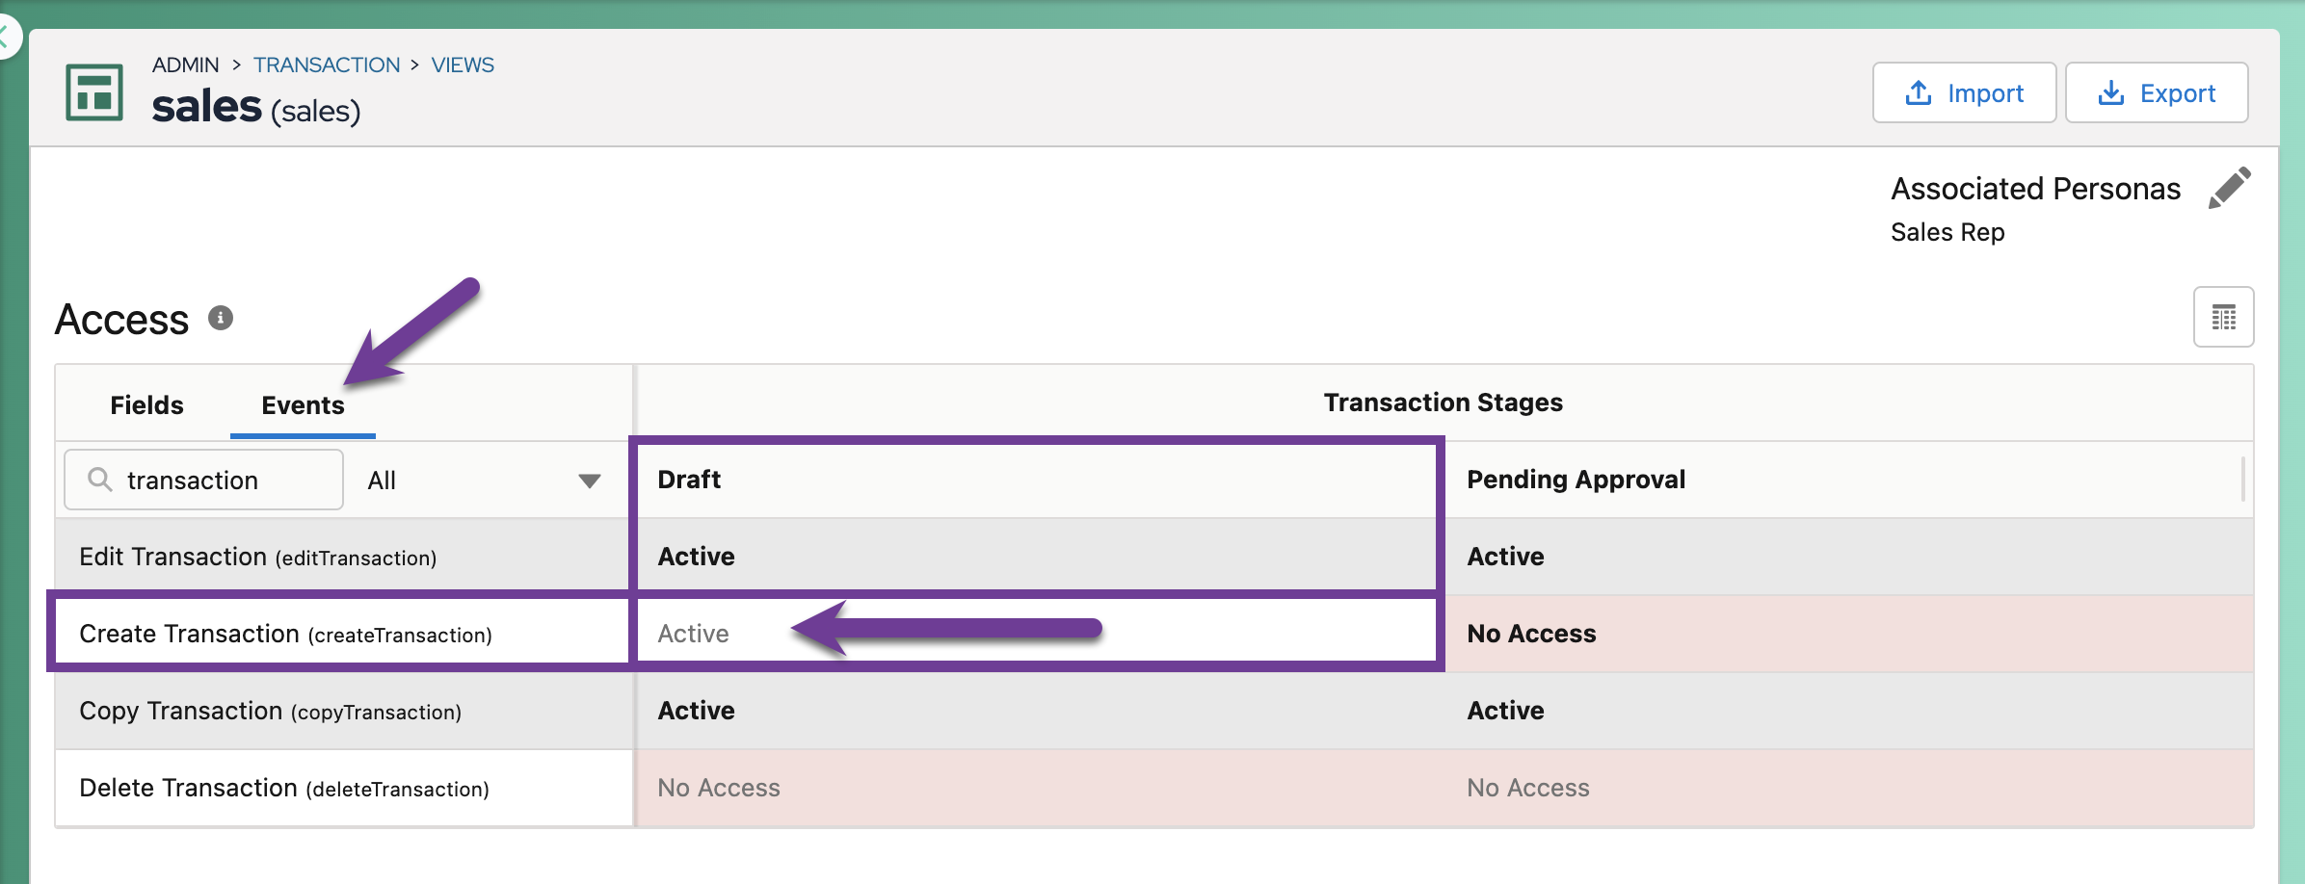Click Create Transaction Pending Approval No Access cell
Viewport: 2305px width, 884px height.
click(x=1849, y=634)
